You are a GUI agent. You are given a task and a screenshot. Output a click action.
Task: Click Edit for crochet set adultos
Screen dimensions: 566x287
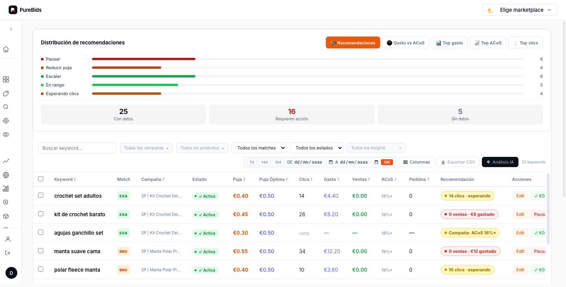pyautogui.click(x=520, y=196)
